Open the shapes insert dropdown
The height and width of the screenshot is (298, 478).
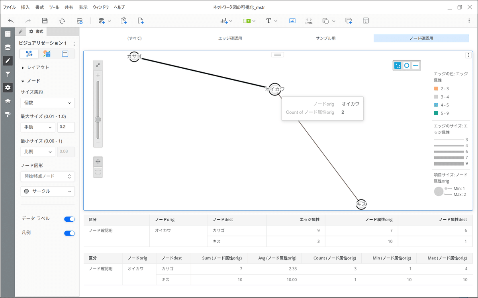pyautogui.click(x=329, y=21)
